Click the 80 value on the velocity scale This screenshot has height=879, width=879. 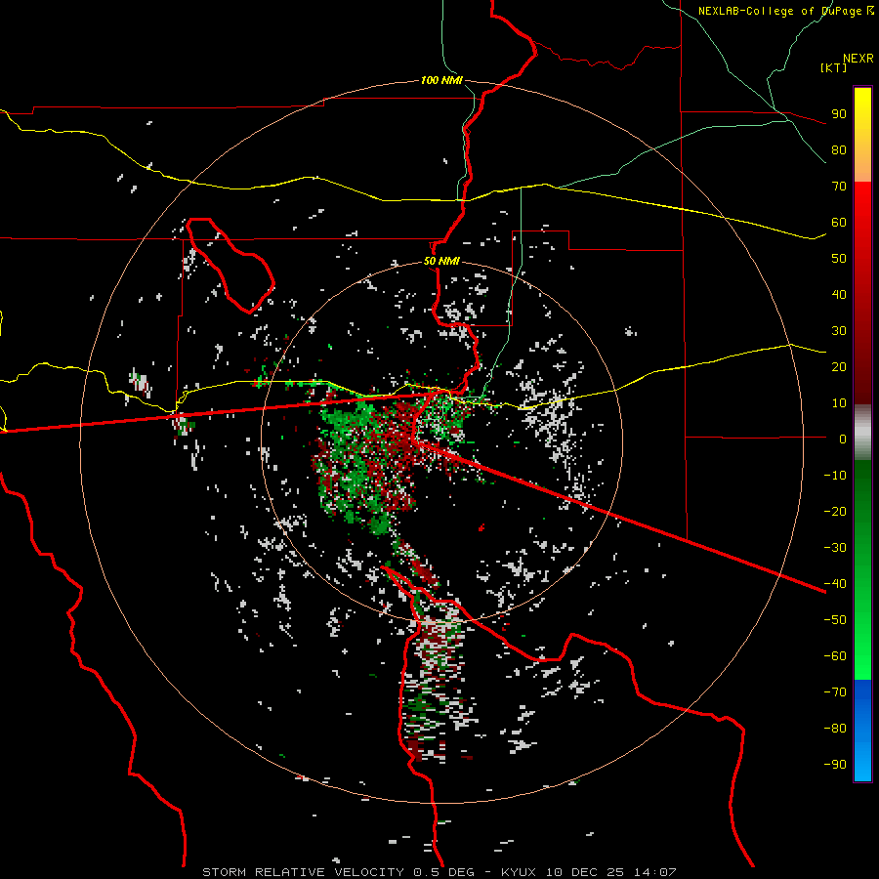pyautogui.click(x=839, y=149)
